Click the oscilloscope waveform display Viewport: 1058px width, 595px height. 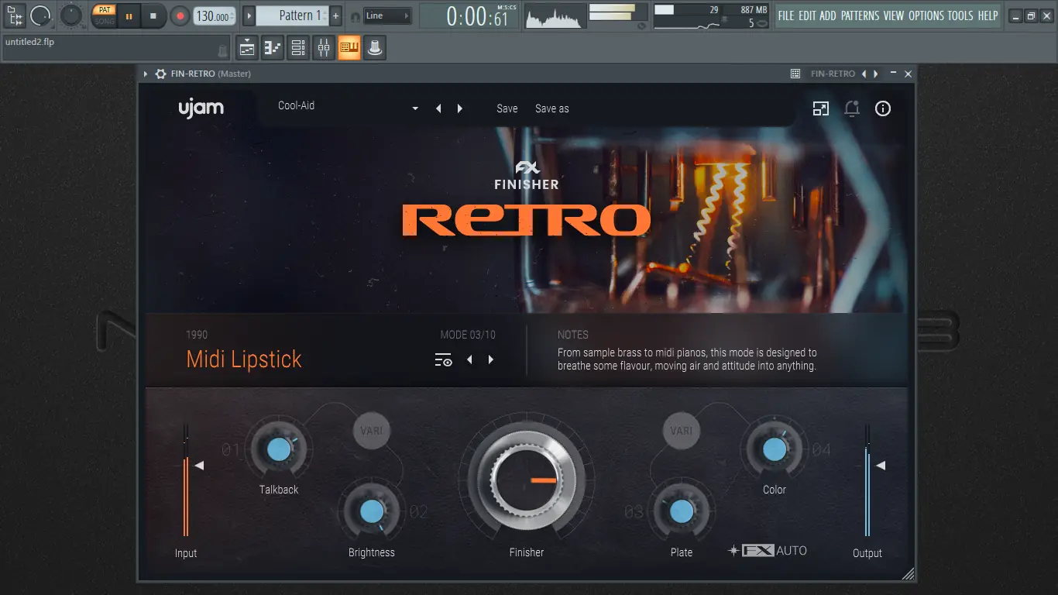[555, 15]
